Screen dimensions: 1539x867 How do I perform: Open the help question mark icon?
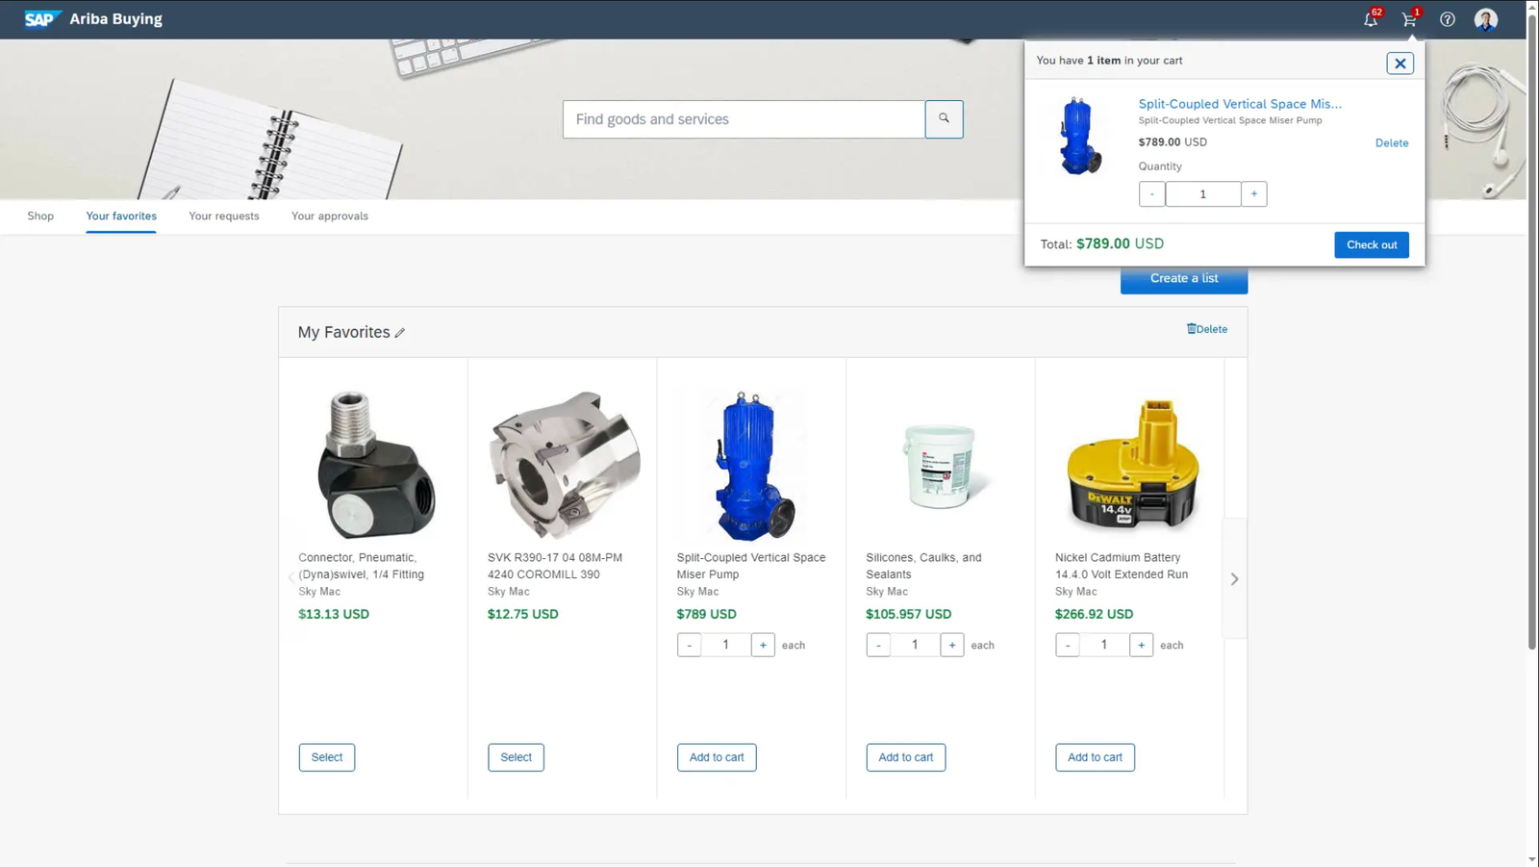tap(1448, 19)
